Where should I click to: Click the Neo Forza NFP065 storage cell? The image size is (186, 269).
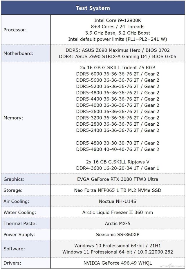click(118, 190)
